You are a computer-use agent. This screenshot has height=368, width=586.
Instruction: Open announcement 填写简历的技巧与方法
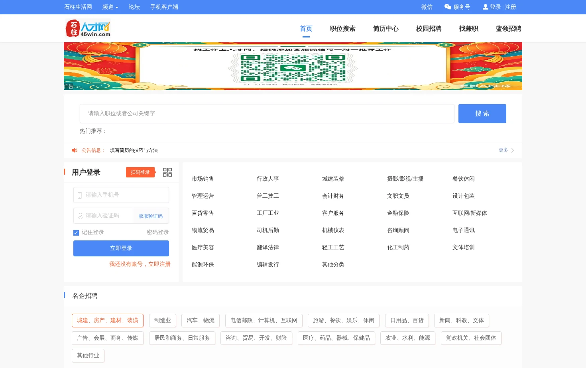[x=134, y=150]
